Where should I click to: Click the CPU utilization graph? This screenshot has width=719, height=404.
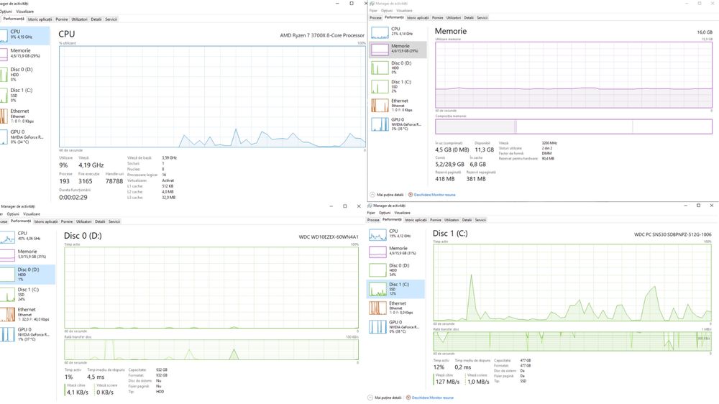click(x=212, y=96)
